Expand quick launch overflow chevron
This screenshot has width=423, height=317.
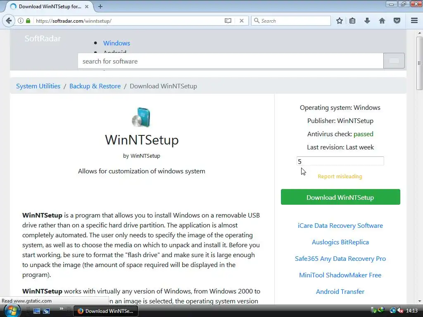62,309
